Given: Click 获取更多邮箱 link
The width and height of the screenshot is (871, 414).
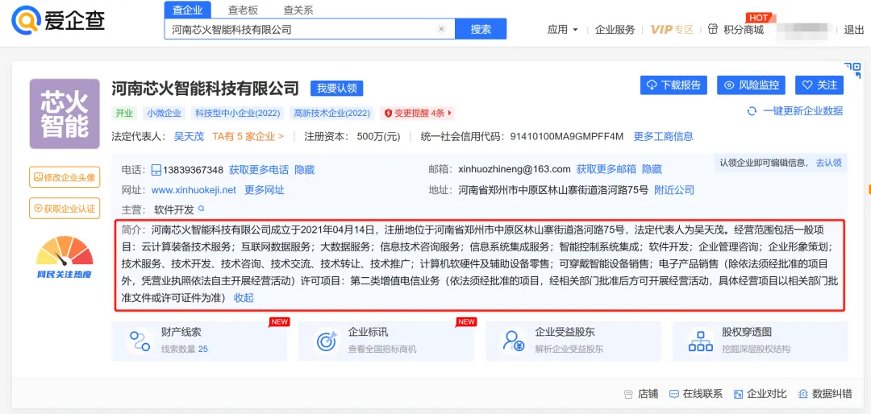Looking at the screenshot, I should click(x=606, y=169).
